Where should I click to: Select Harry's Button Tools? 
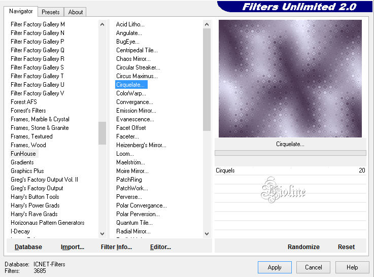coord(35,197)
